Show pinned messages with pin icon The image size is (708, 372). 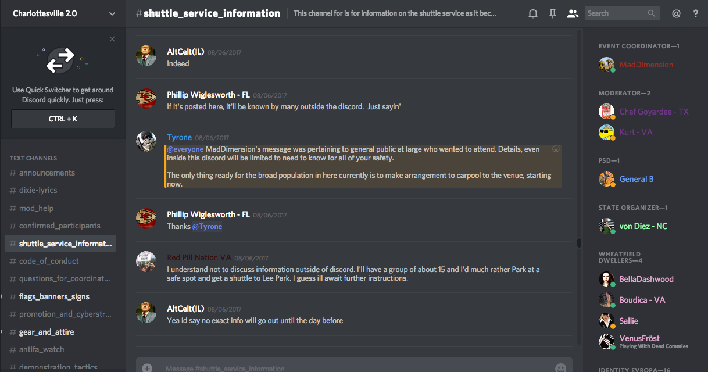click(x=552, y=13)
